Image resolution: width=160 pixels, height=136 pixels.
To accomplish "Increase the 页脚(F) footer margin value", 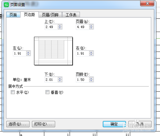I will pyautogui.click(x=91, y=78).
